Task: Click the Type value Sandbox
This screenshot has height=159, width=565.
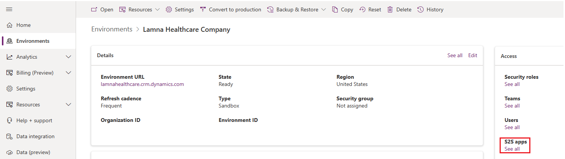Action: (229, 106)
